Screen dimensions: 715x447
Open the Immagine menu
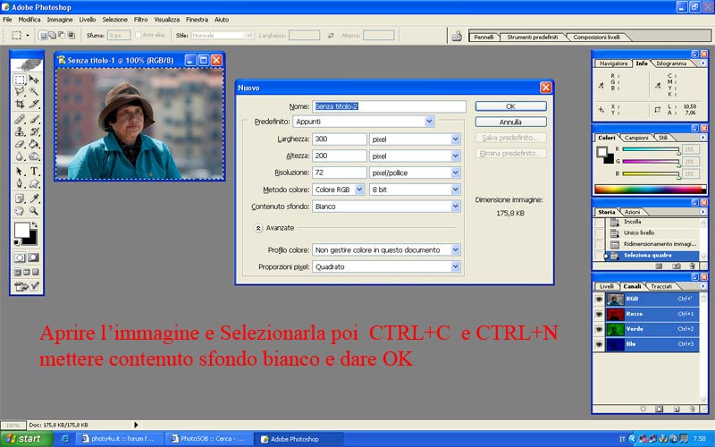(60, 20)
